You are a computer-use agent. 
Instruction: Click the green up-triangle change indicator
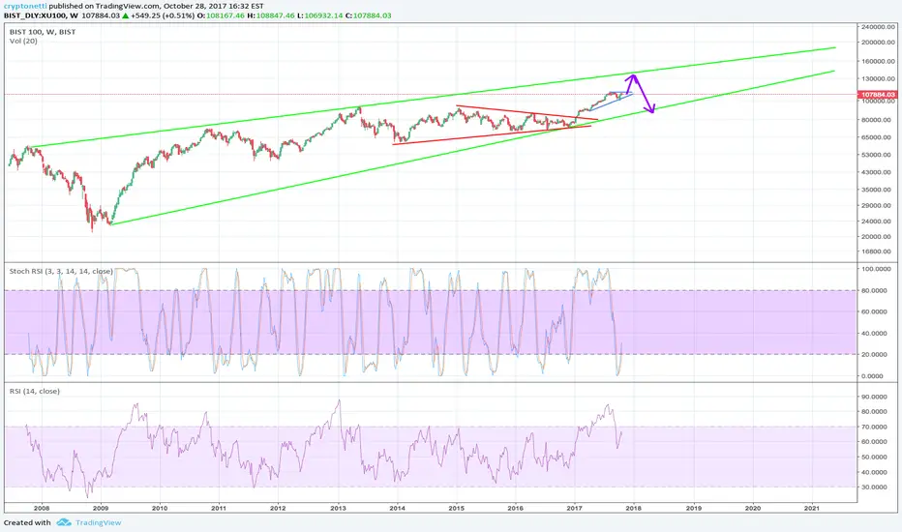[126, 15]
